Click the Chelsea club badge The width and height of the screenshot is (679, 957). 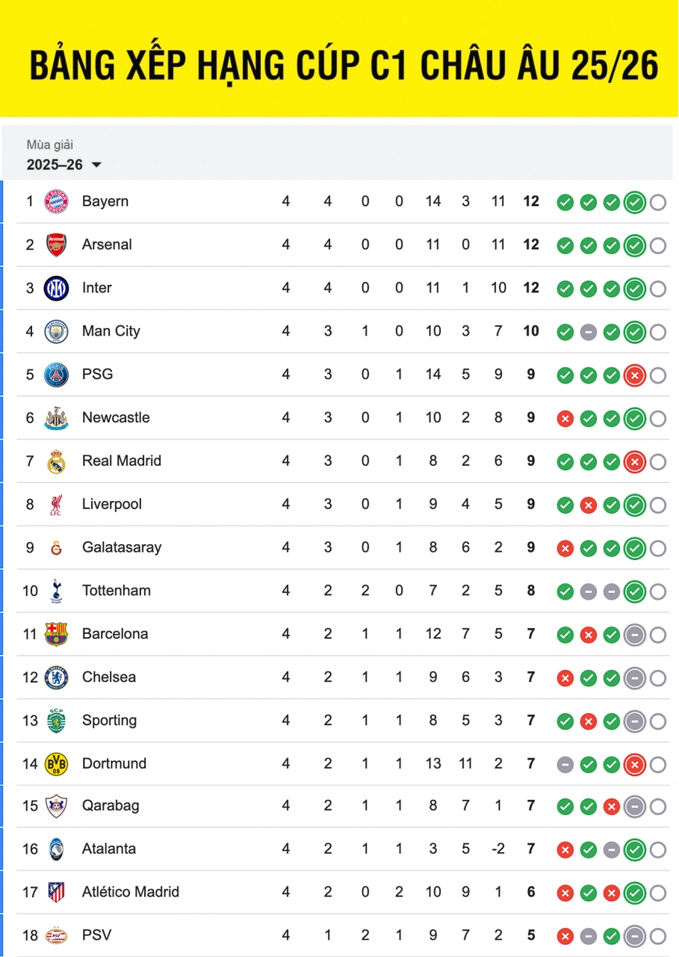pos(56,678)
